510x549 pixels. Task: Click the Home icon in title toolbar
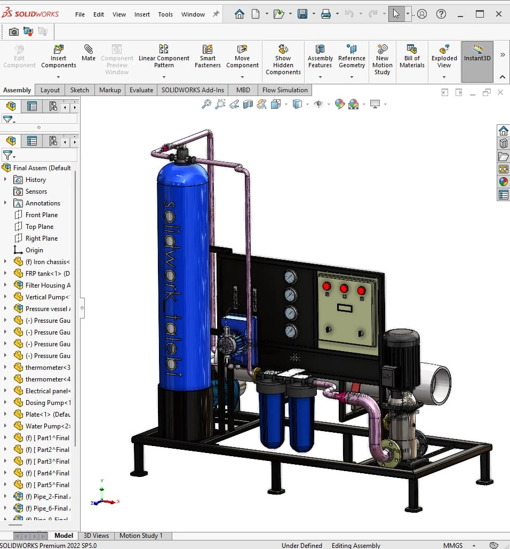(x=240, y=14)
